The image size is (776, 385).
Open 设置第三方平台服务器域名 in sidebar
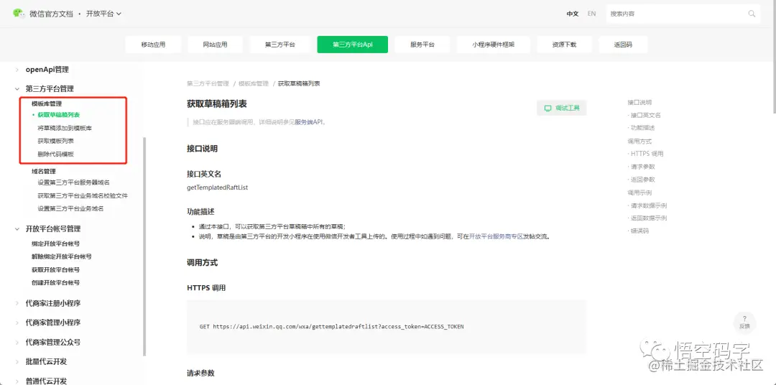pyautogui.click(x=74, y=182)
